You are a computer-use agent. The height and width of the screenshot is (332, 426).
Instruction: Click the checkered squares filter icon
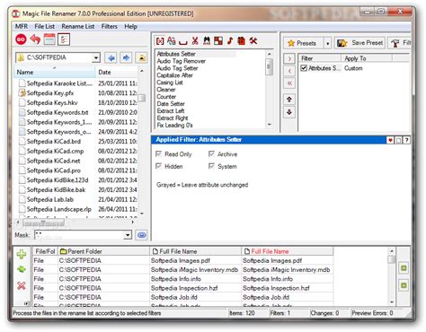(218, 41)
